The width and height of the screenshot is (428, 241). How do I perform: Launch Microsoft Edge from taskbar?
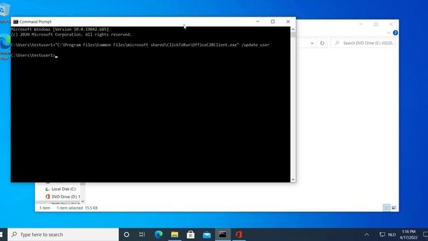158,234
